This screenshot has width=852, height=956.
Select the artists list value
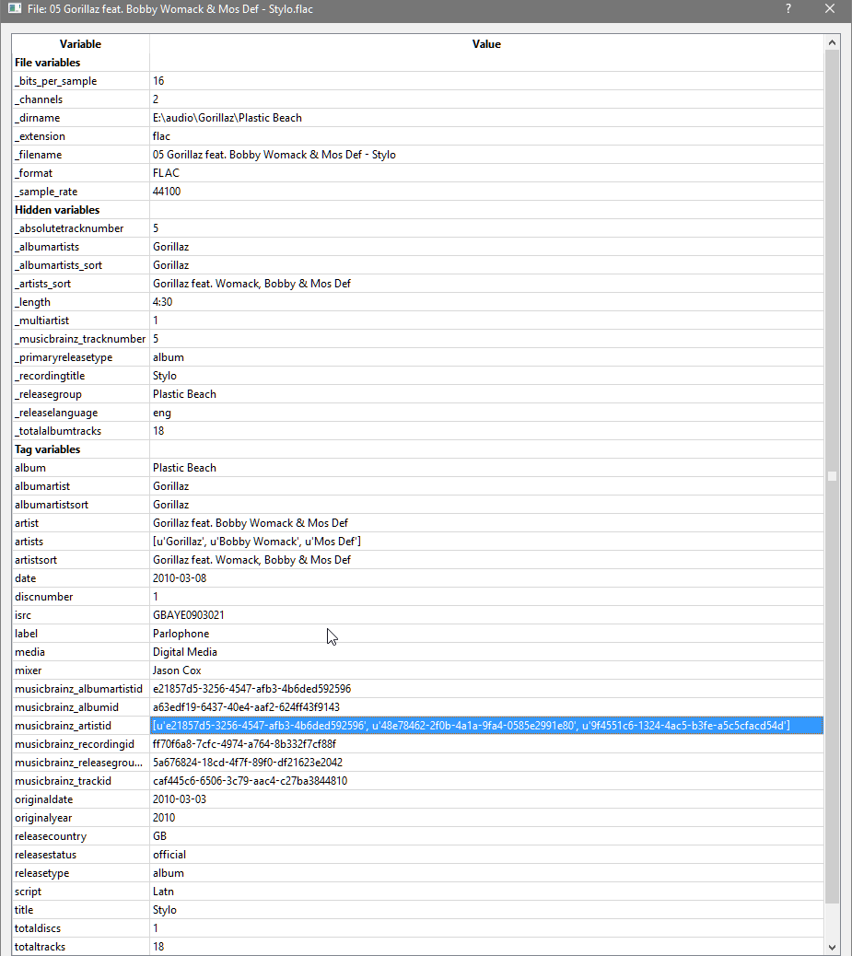[x=257, y=542]
